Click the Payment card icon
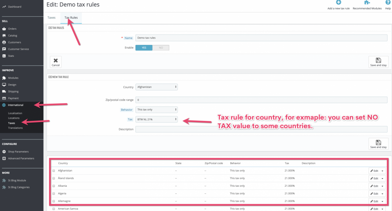392x211 pixels. 4,98
